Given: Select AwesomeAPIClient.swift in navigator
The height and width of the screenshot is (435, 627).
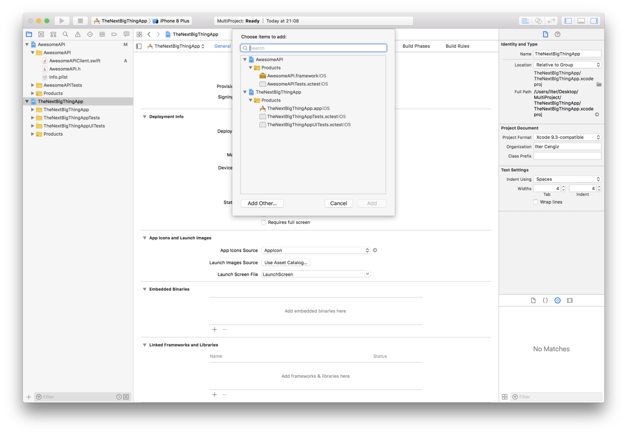Looking at the screenshot, I should (x=74, y=61).
